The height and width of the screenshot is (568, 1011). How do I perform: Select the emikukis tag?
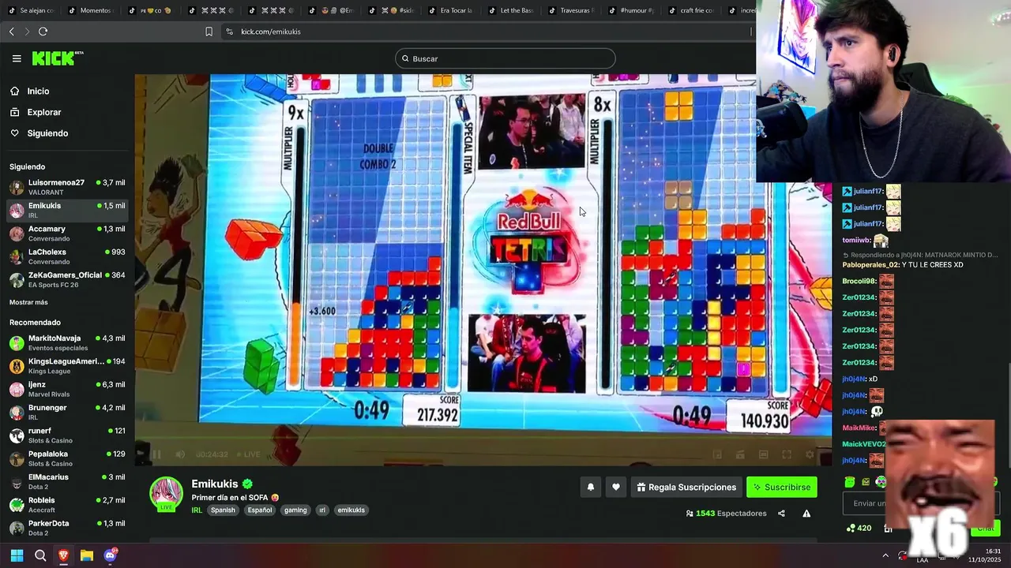[x=351, y=510]
